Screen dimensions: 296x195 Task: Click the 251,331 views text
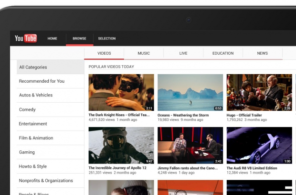pyautogui.click(x=100, y=173)
